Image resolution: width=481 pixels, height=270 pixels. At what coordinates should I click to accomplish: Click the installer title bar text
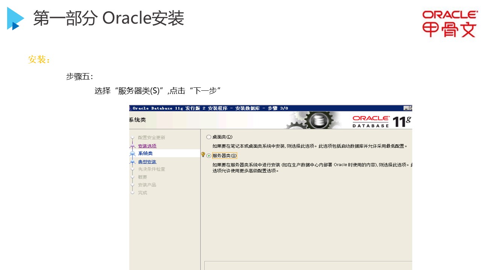click(x=210, y=108)
